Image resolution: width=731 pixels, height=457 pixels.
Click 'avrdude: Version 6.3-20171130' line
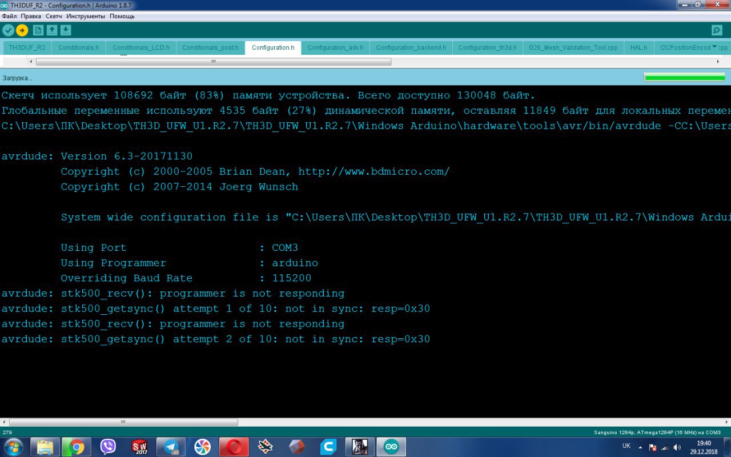click(x=97, y=157)
